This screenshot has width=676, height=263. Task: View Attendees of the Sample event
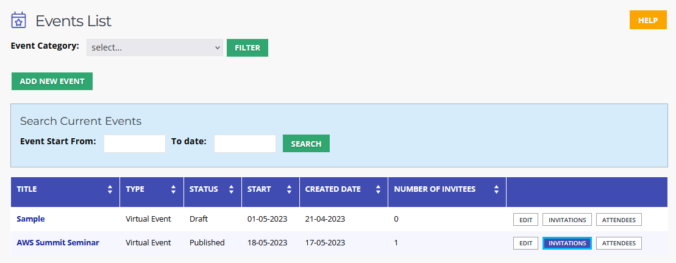coord(619,220)
